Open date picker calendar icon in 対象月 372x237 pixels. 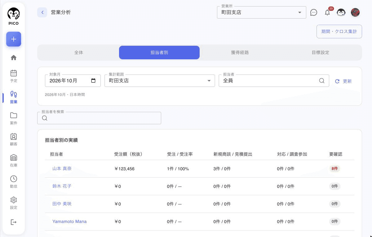(93, 81)
